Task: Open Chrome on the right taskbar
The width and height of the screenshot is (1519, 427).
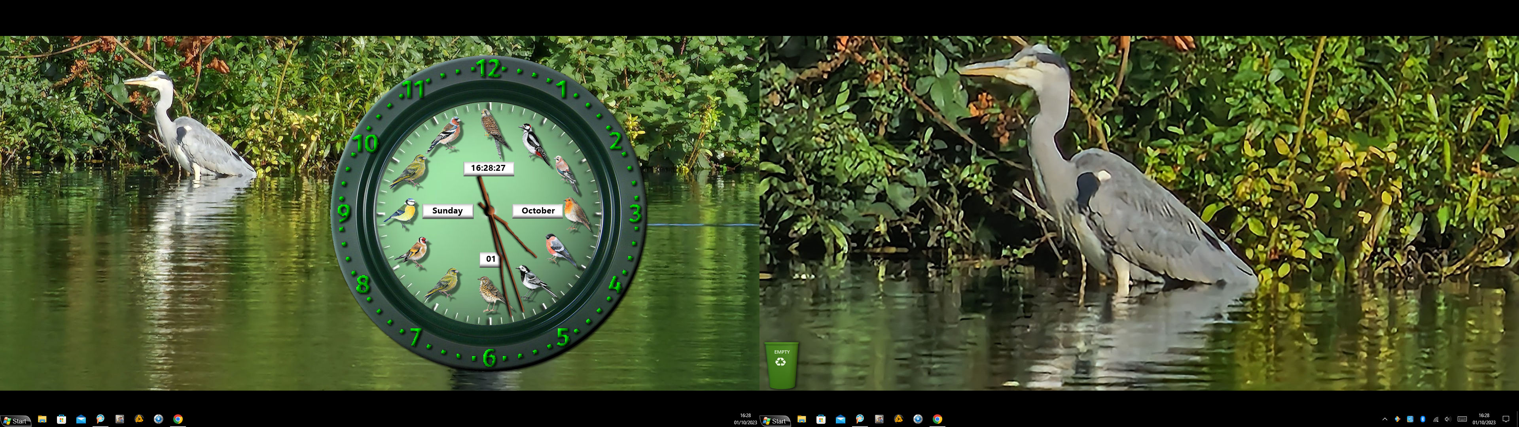Action: [x=937, y=419]
